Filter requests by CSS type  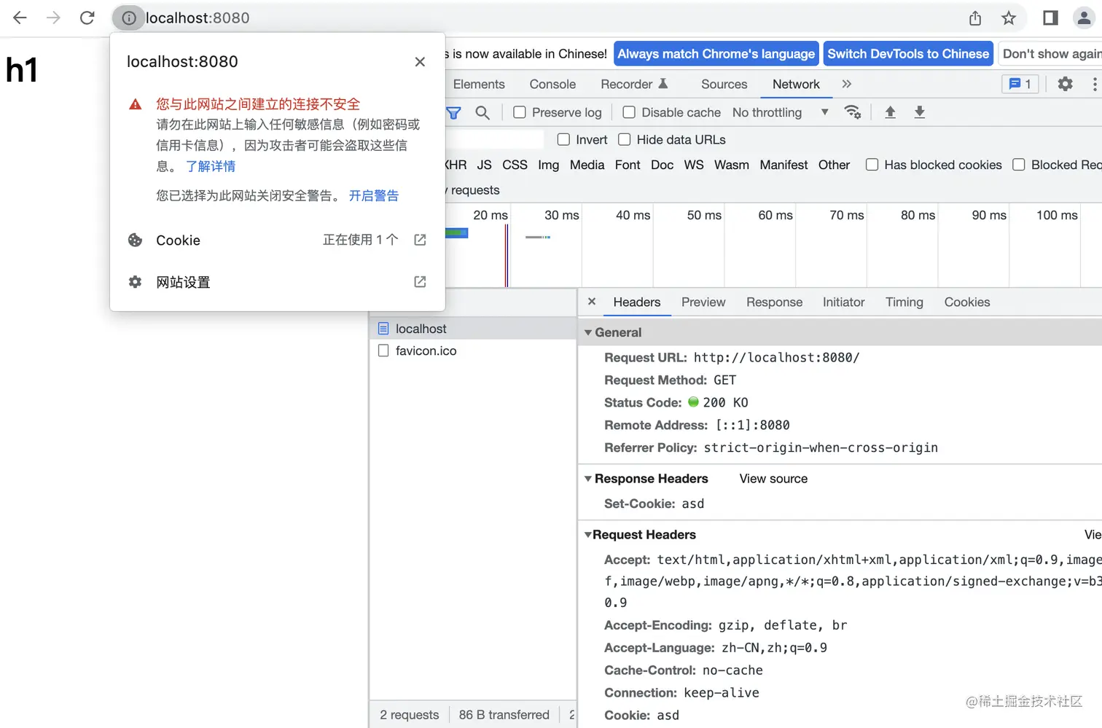click(515, 165)
